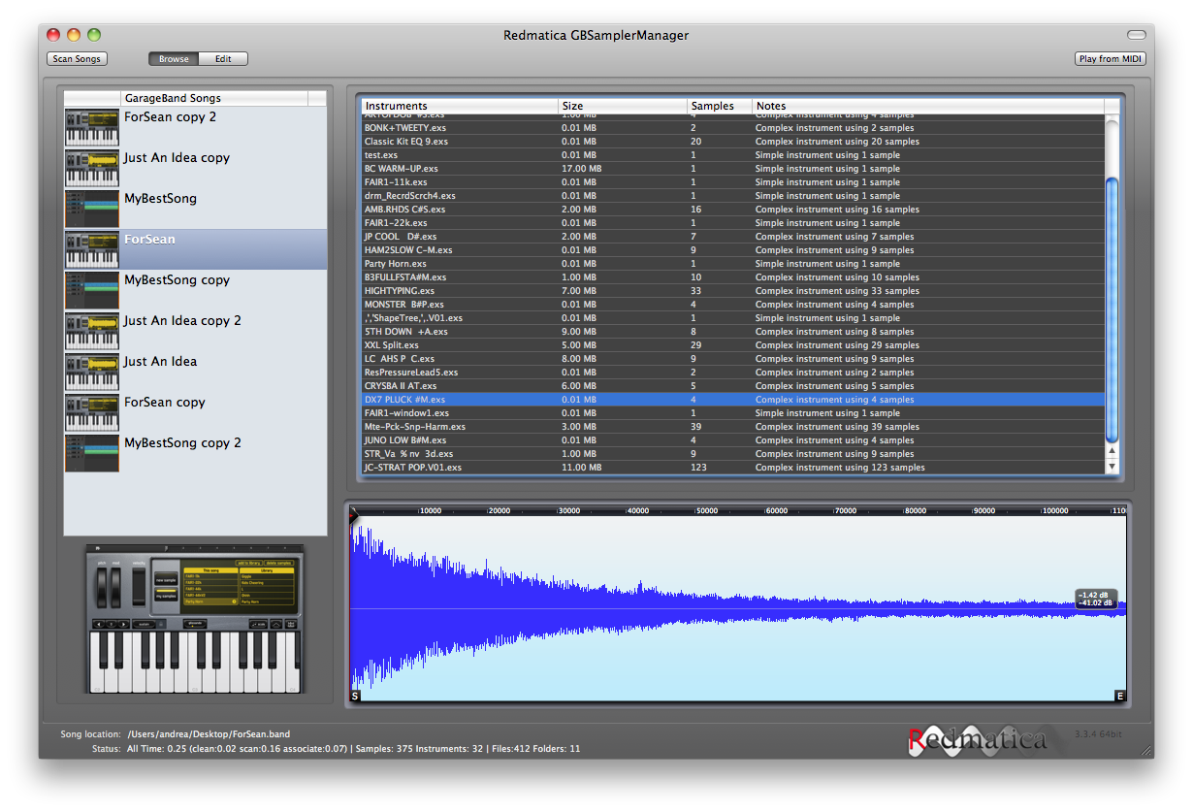
Task: Select the drm_RecrdScrch4.exs instrument
Action: click(x=733, y=196)
